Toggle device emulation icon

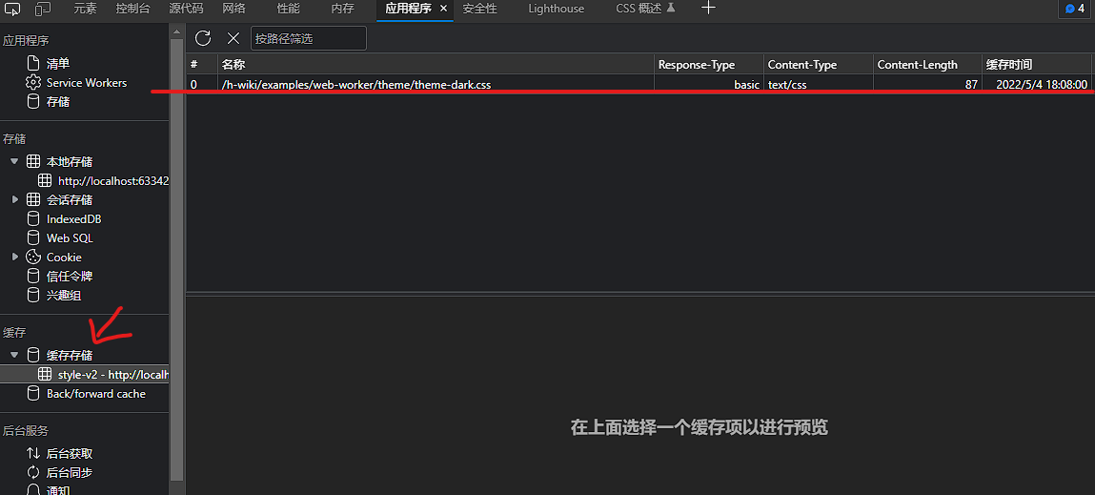43,10
